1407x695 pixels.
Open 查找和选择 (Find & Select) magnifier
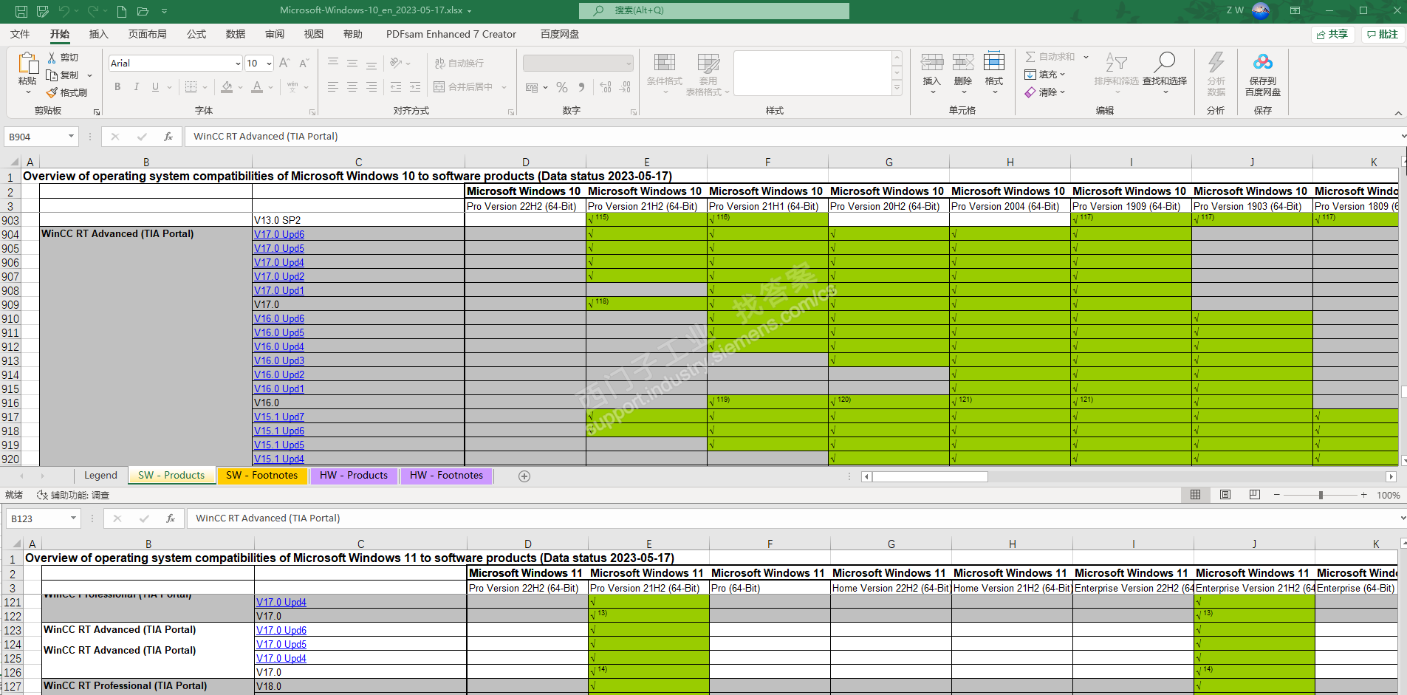tap(1165, 62)
